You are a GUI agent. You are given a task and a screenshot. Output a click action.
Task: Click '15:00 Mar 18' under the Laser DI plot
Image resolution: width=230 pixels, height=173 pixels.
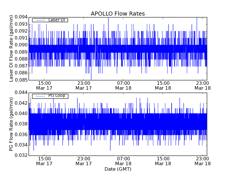click(163, 86)
